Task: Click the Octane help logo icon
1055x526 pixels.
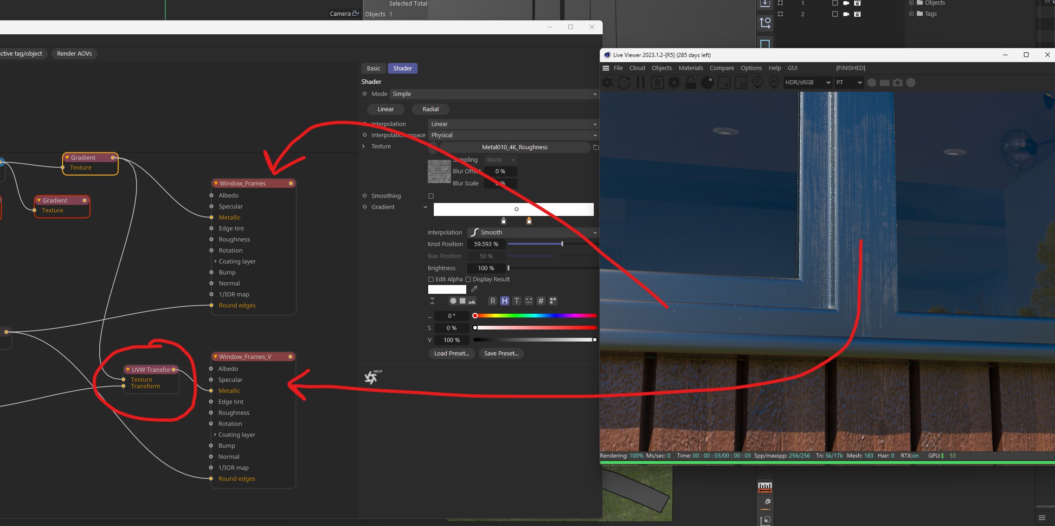Action: click(371, 377)
